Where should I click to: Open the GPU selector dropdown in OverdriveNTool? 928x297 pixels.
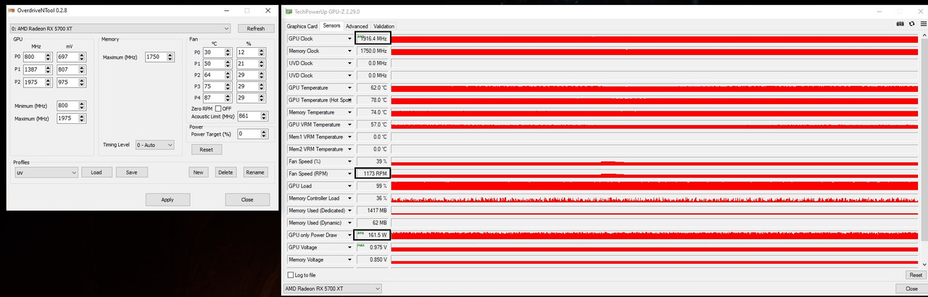(x=120, y=28)
